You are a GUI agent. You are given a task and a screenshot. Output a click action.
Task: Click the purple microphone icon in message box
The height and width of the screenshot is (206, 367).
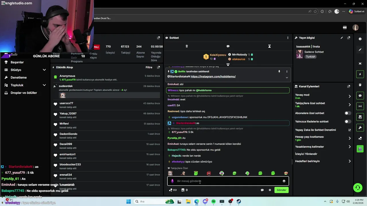[172, 181]
